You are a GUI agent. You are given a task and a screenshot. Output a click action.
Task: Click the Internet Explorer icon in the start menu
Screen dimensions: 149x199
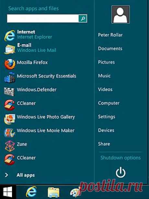[x=10, y=36]
